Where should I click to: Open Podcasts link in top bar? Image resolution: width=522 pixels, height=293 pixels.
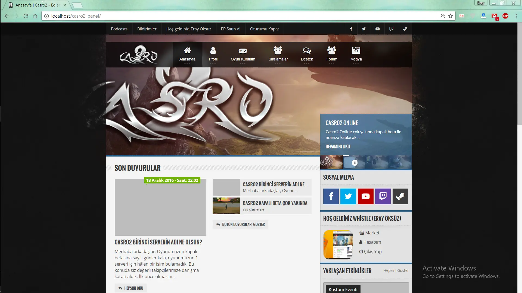(x=119, y=29)
